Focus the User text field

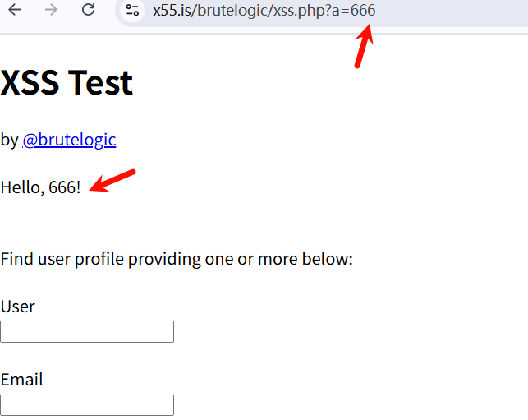point(87,332)
